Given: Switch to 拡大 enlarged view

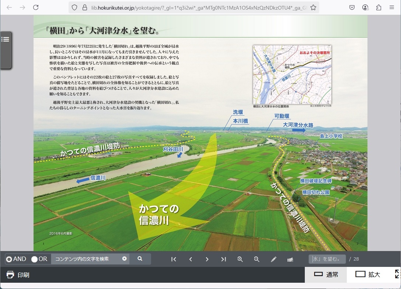Looking at the screenshot, I should (368, 275).
